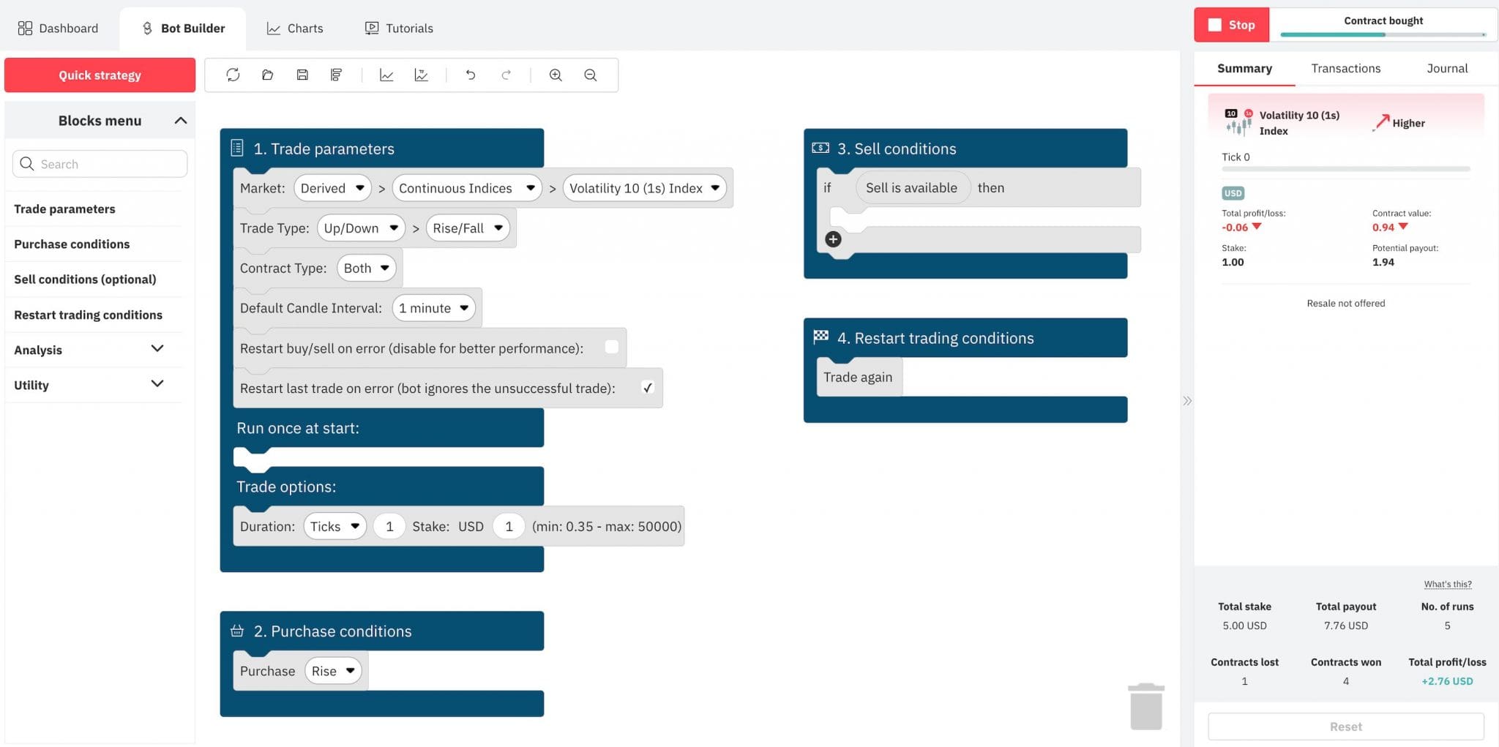
Task: Click the duration value field
Action: click(x=389, y=526)
